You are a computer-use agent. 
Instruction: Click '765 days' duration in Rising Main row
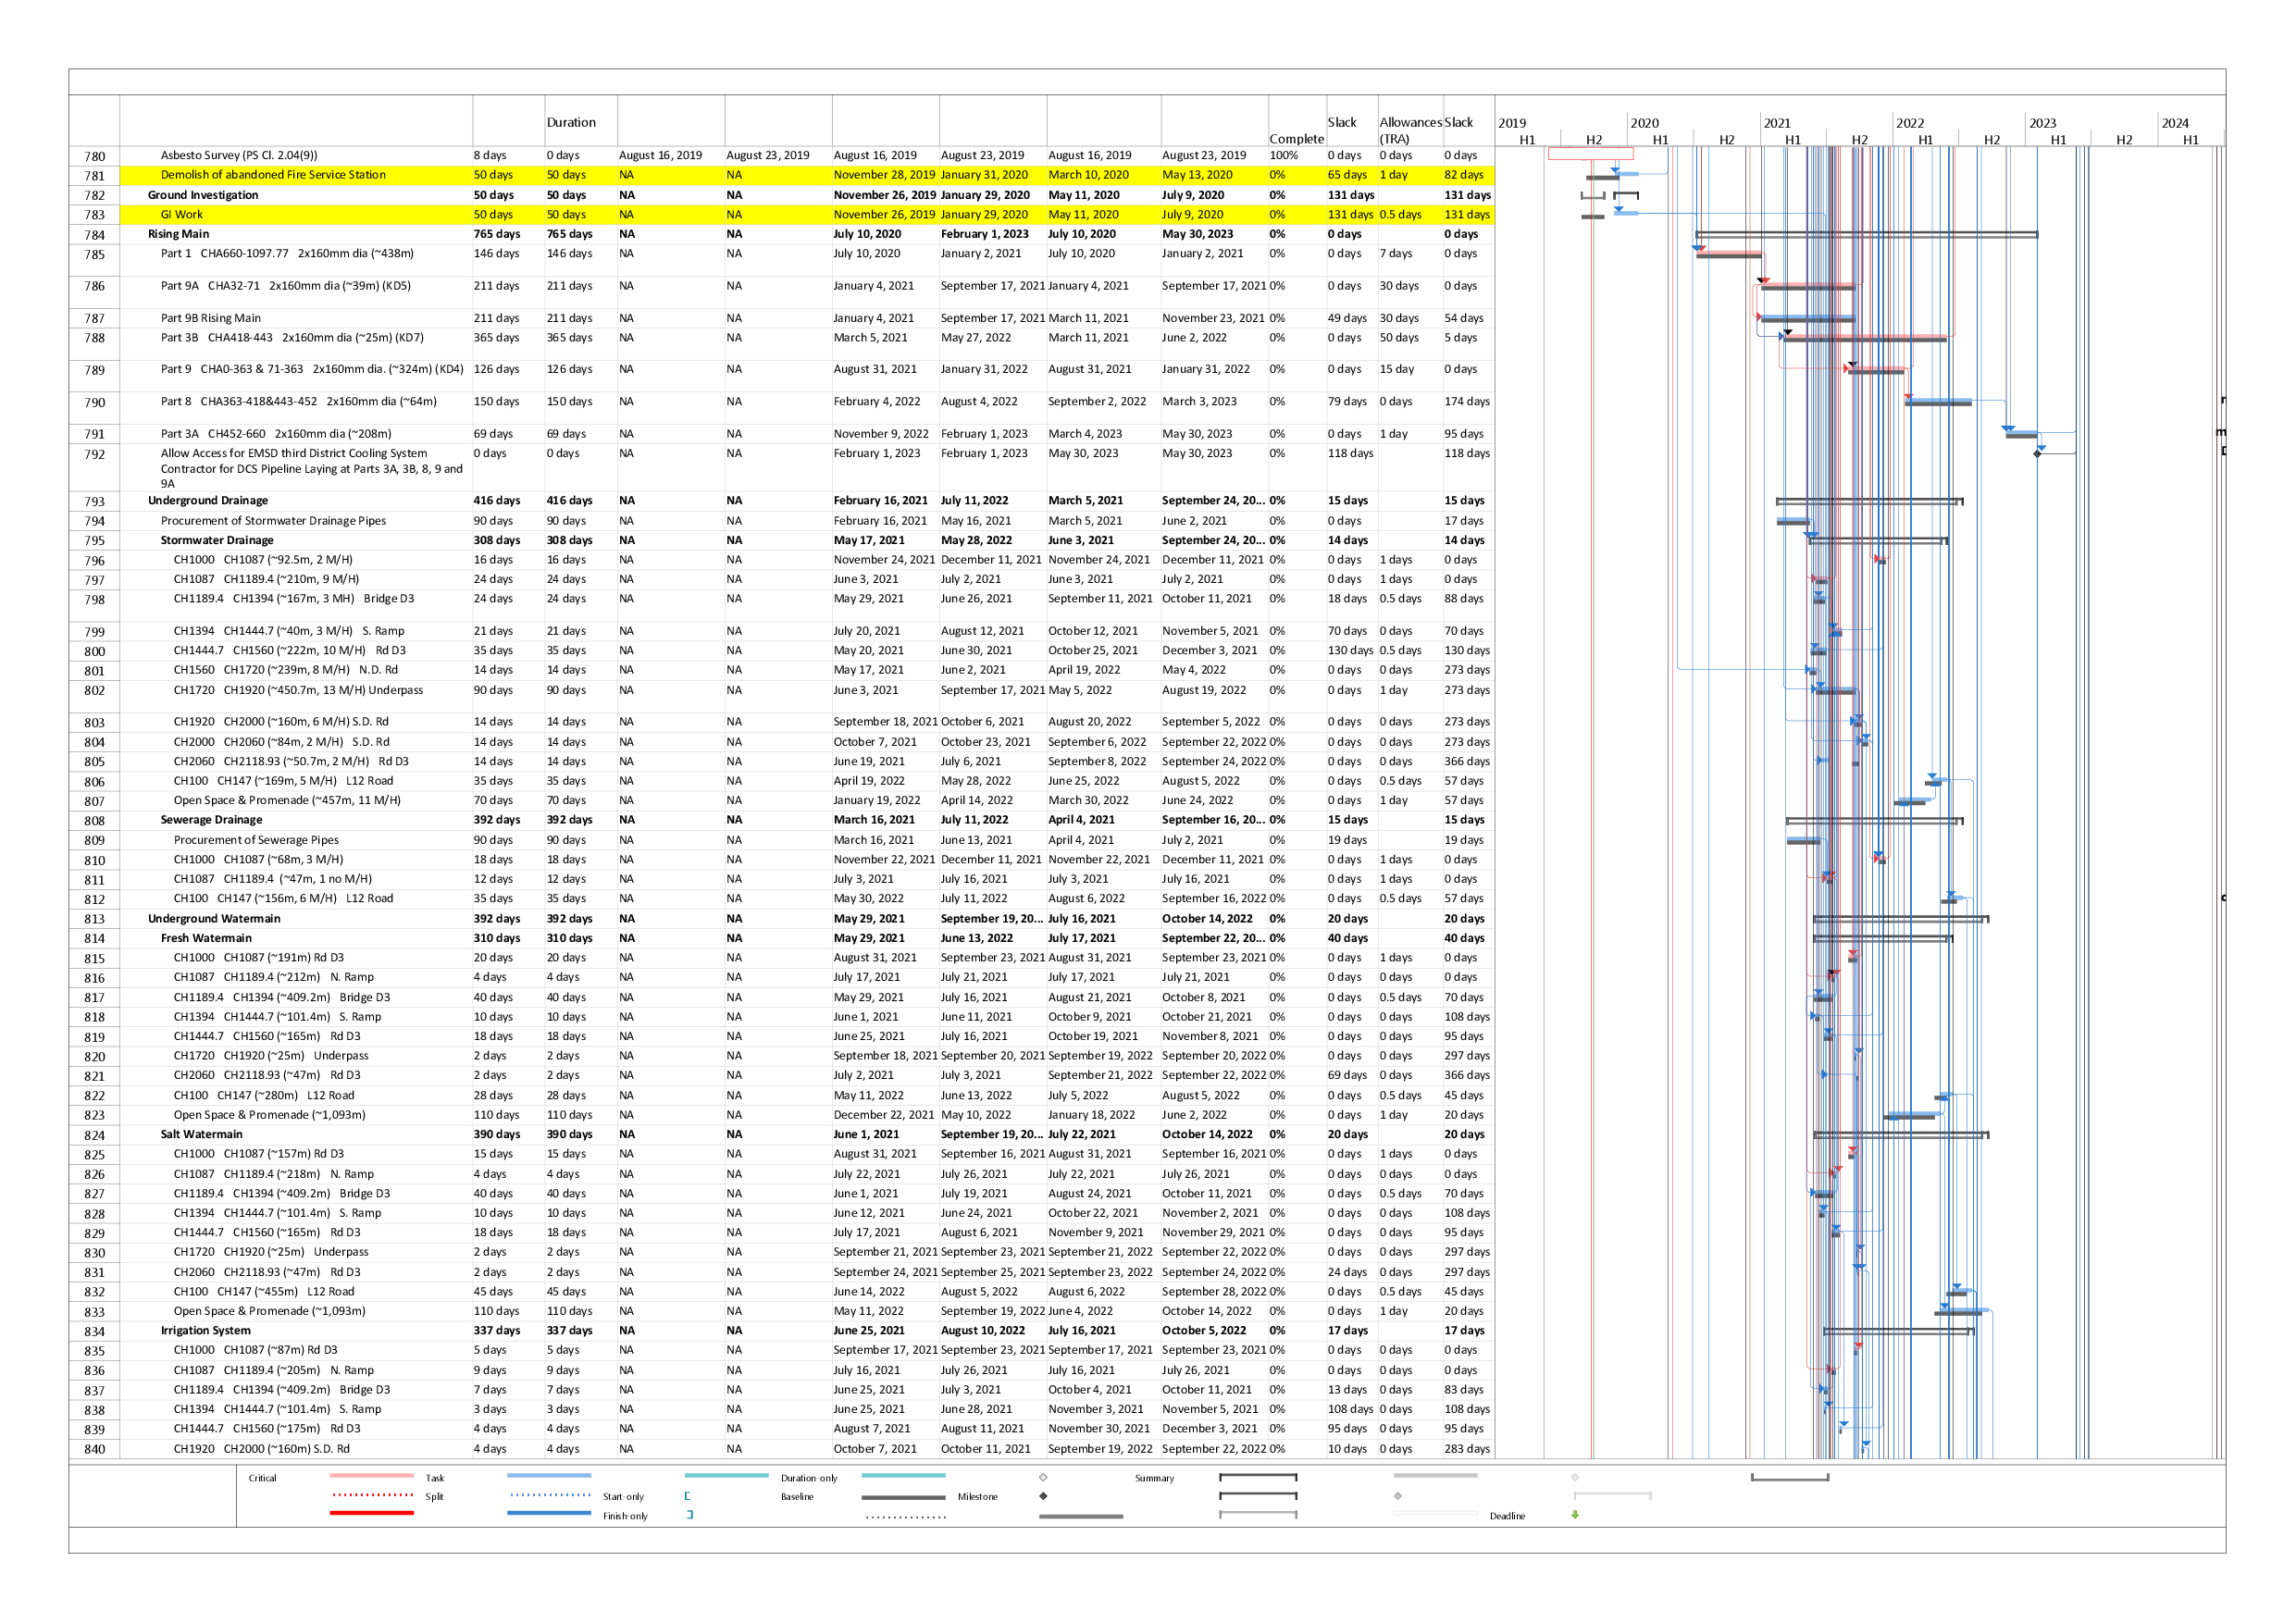[497, 235]
